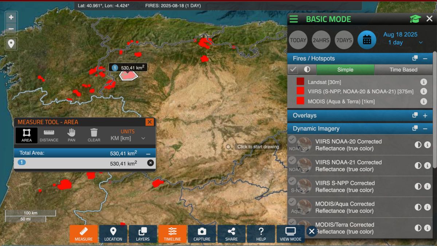Open the Layers panel from bottom toolbar
The width and height of the screenshot is (437, 246).
(143, 234)
